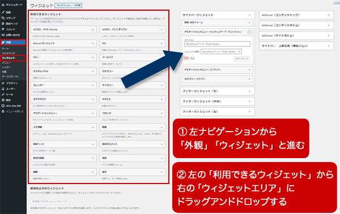The image size is (340, 214).
Task: Click the 外観 brush icon
Action: click(x=3, y=42)
